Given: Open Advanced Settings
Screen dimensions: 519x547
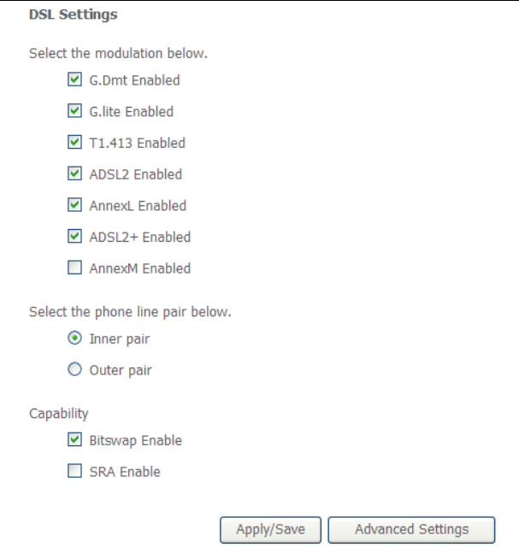Looking at the screenshot, I should pyautogui.click(x=411, y=529).
